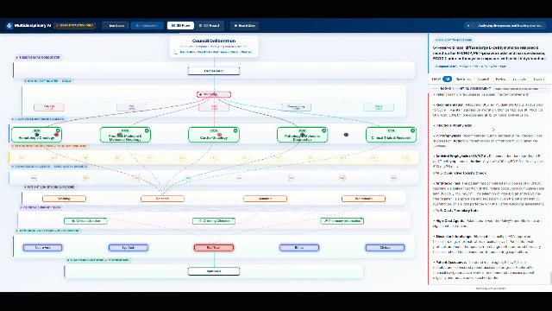Click the green check on the Cardio-Oncology node
This screenshot has width=552, height=311.
coord(235,130)
